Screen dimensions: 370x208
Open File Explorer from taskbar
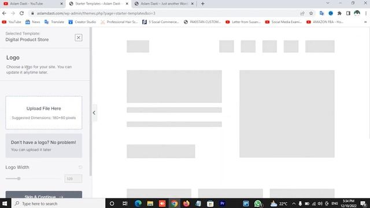click(x=150, y=203)
